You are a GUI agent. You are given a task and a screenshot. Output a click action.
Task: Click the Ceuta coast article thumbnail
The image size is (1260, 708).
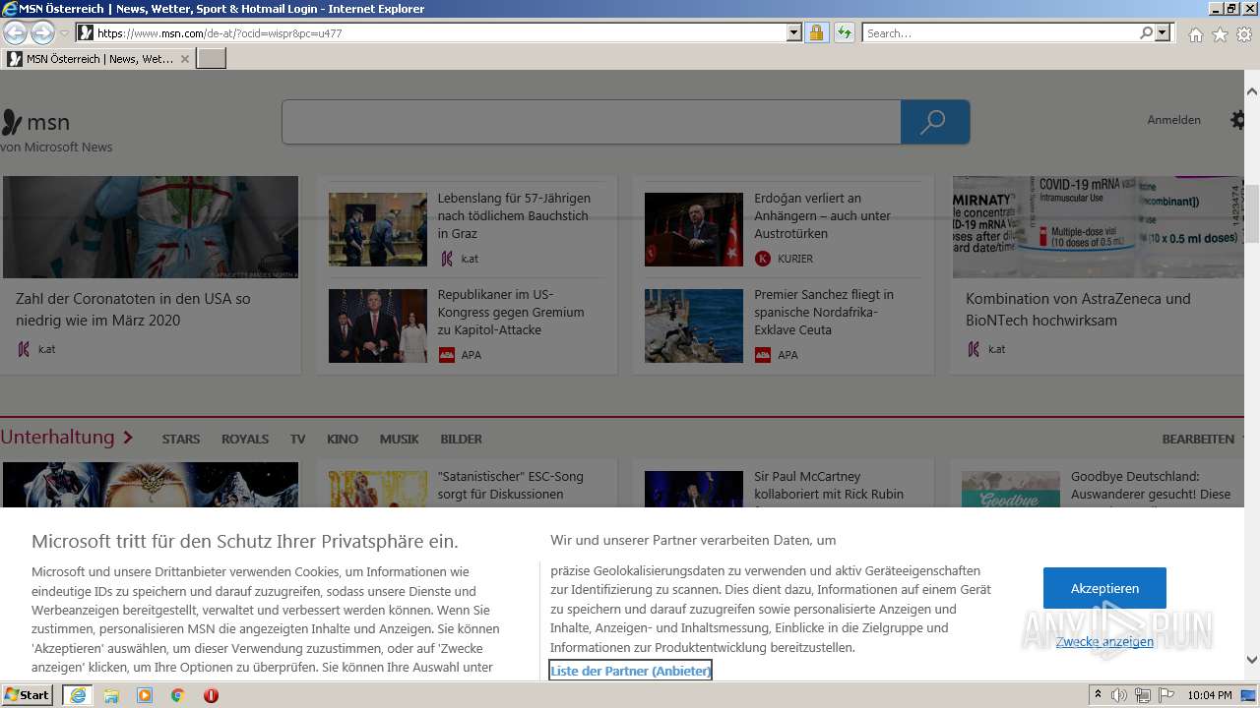pos(694,325)
